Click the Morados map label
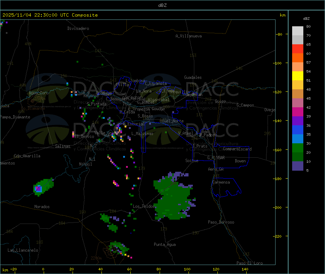Image resolution: width=325 pixels, height=274 pixels. 42,207
